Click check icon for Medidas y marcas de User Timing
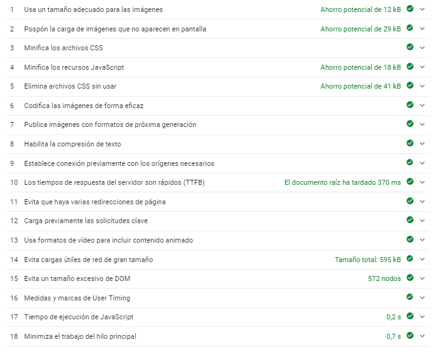The height and width of the screenshot is (352, 438). click(x=410, y=297)
